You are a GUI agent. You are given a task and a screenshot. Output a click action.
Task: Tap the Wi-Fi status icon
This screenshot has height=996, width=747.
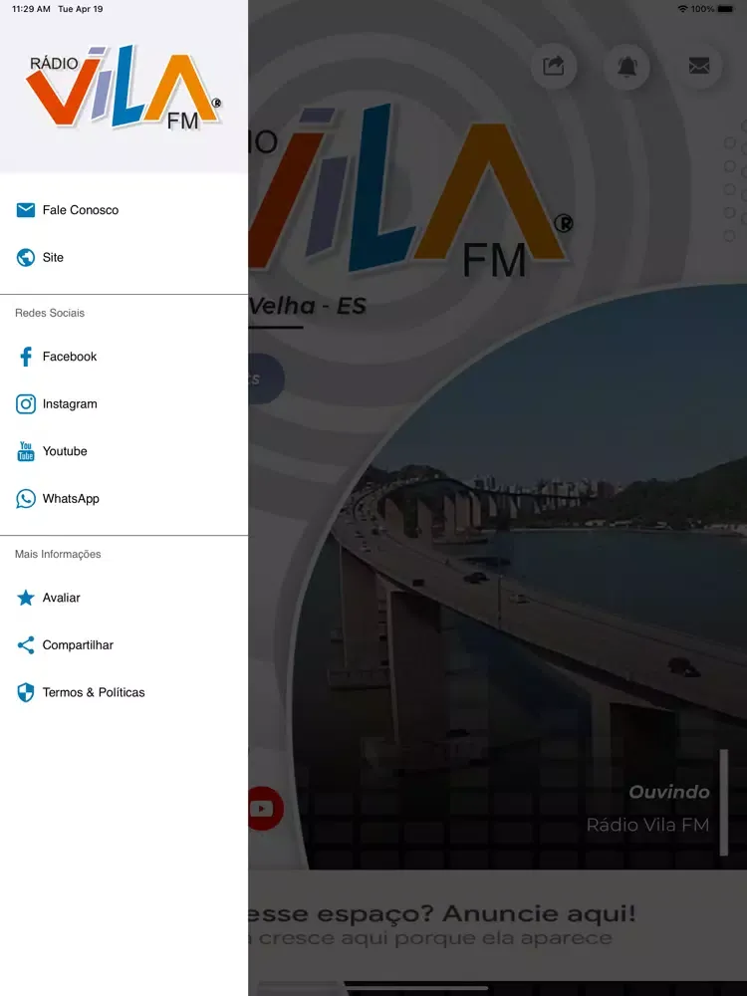pos(683,9)
